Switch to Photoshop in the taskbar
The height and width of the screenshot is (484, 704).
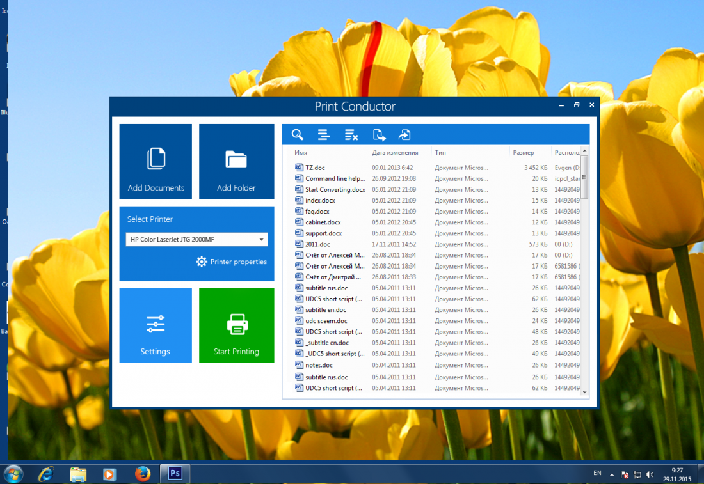tap(175, 473)
